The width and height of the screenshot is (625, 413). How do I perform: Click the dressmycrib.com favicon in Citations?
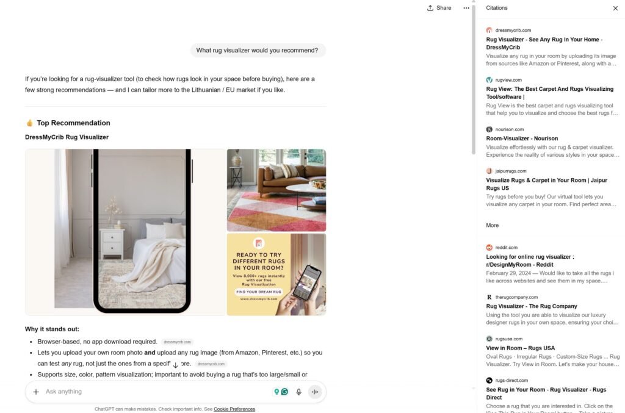point(489,31)
